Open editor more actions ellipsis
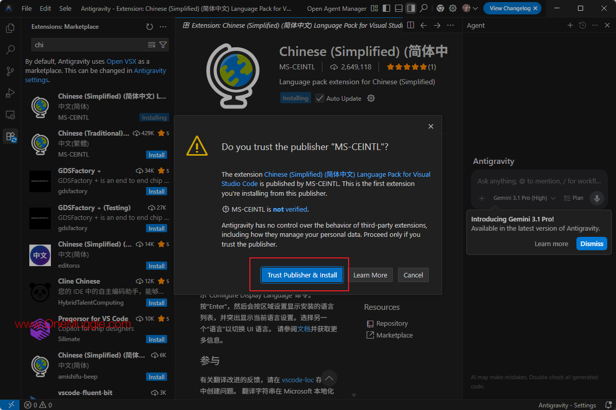This screenshot has height=410, width=616. (450, 25)
